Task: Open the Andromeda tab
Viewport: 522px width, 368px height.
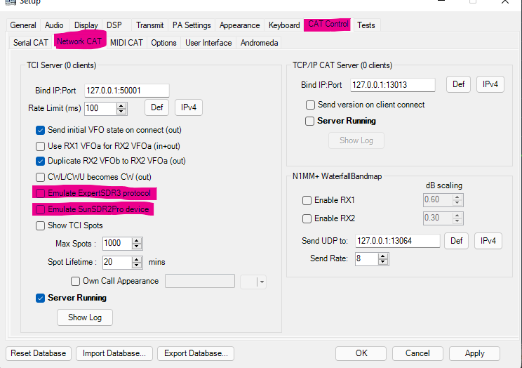Action: [x=259, y=43]
